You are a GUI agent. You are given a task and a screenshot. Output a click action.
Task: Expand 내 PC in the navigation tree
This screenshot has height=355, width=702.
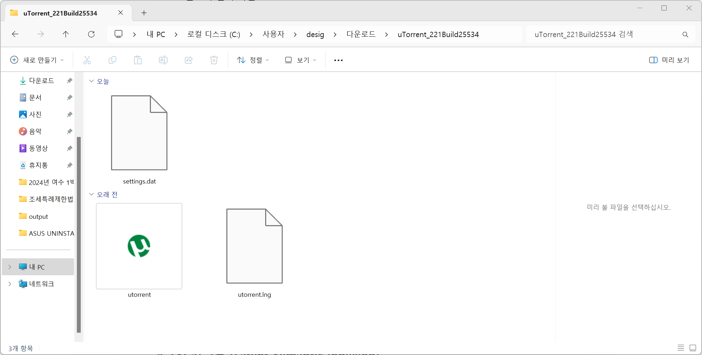click(10, 267)
